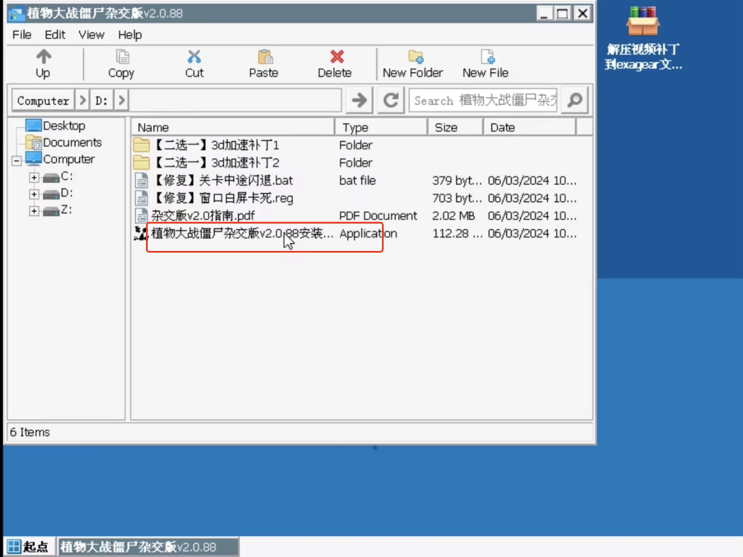Click the Folder type of 3d加速补丁2
Screen dimensions: 743x557
click(x=356, y=162)
